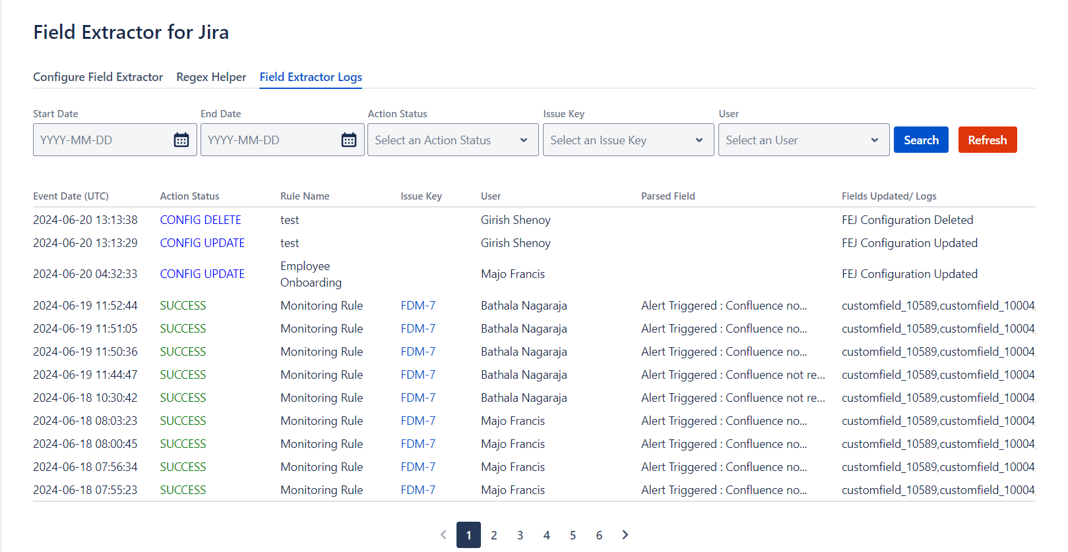
Task: Open FDM-7 link in the 07:56:34 row
Action: click(418, 467)
